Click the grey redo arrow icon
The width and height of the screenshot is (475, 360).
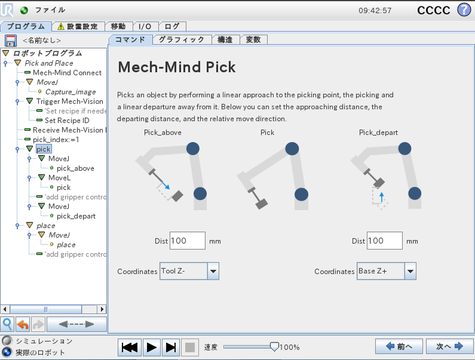(38, 324)
